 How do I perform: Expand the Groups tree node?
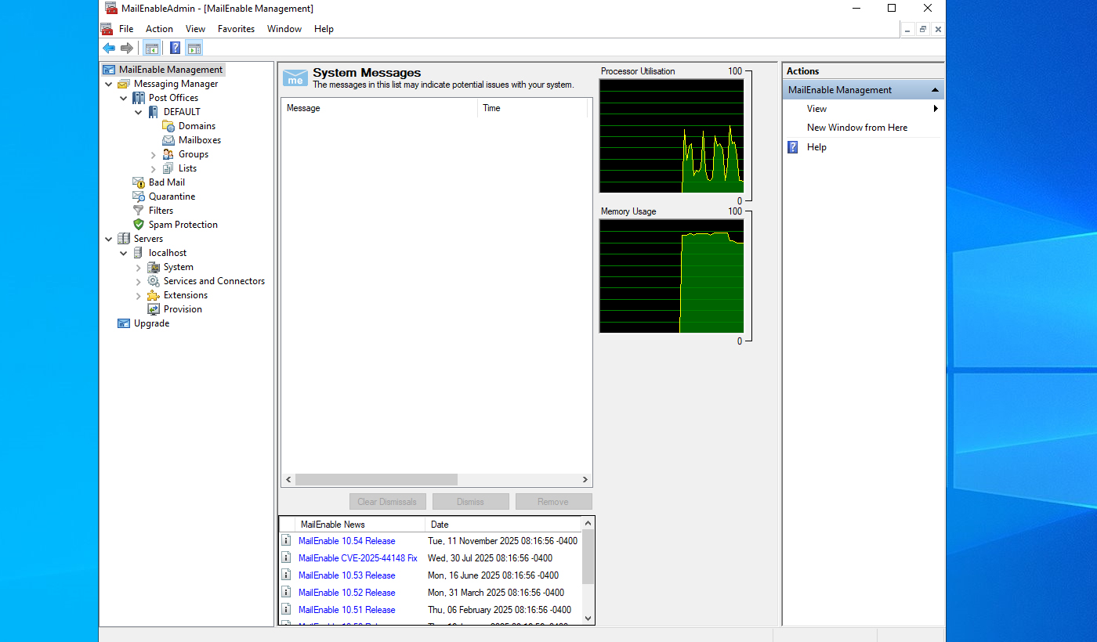point(154,155)
